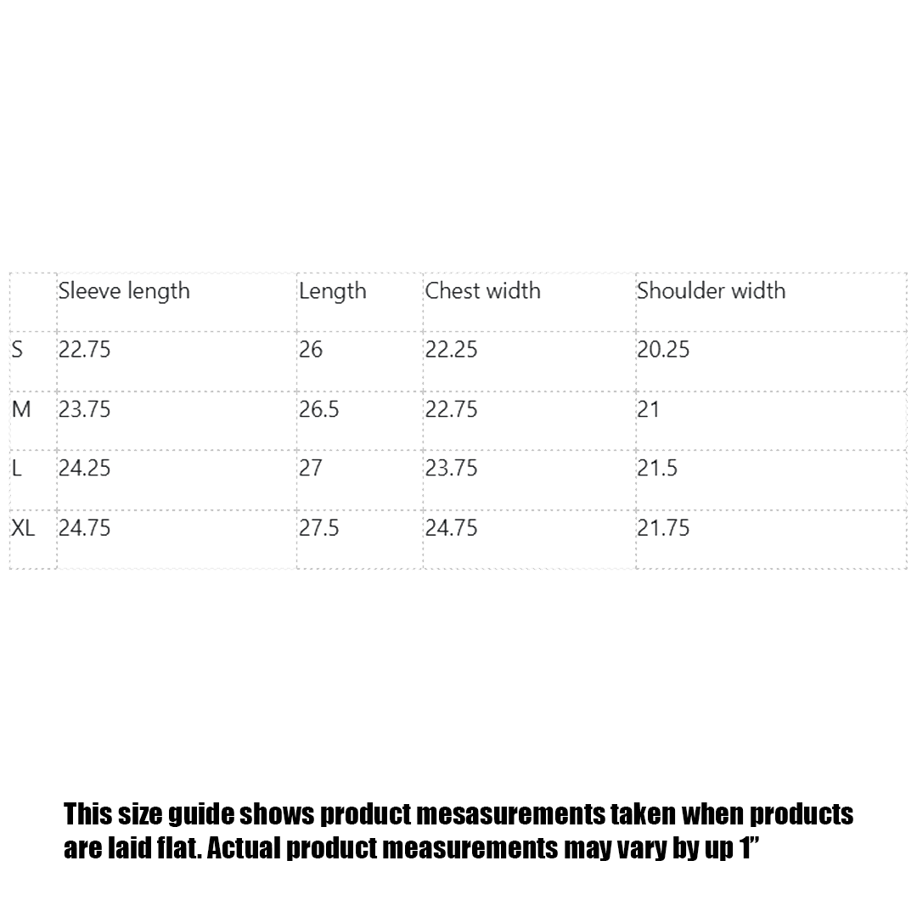The height and width of the screenshot is (917, 917).
Task: Select the Shoulder width column header
Action: click(x=711, y=291)
